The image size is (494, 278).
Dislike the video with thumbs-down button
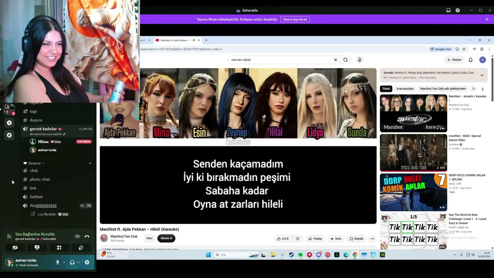point(298,239)
